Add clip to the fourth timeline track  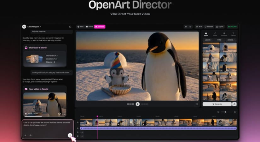82,136
